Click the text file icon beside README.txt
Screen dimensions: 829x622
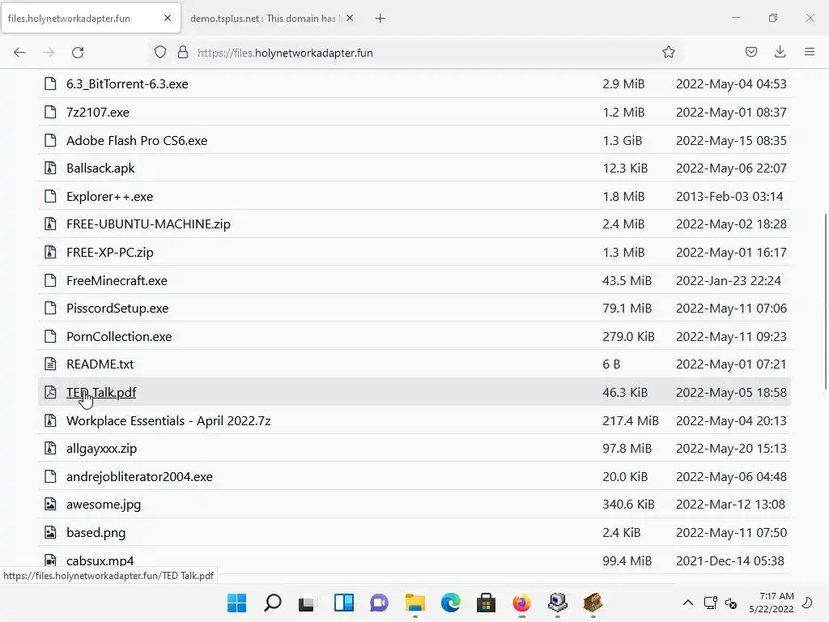[50, 364]
